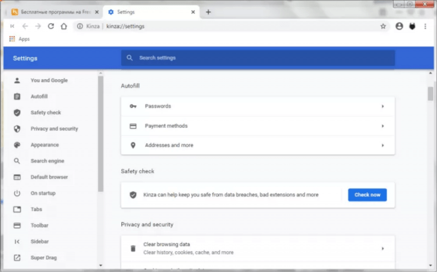This screenshot has width=437, height=272.
Task: Open a new tab with plus button
Action: [x=208, y=12]
